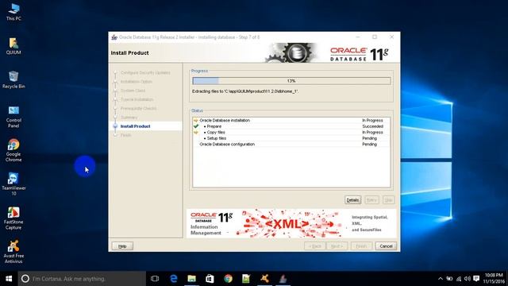Click the Cancel button
This screenshot has width=508, height=286.
click(386, 246)
